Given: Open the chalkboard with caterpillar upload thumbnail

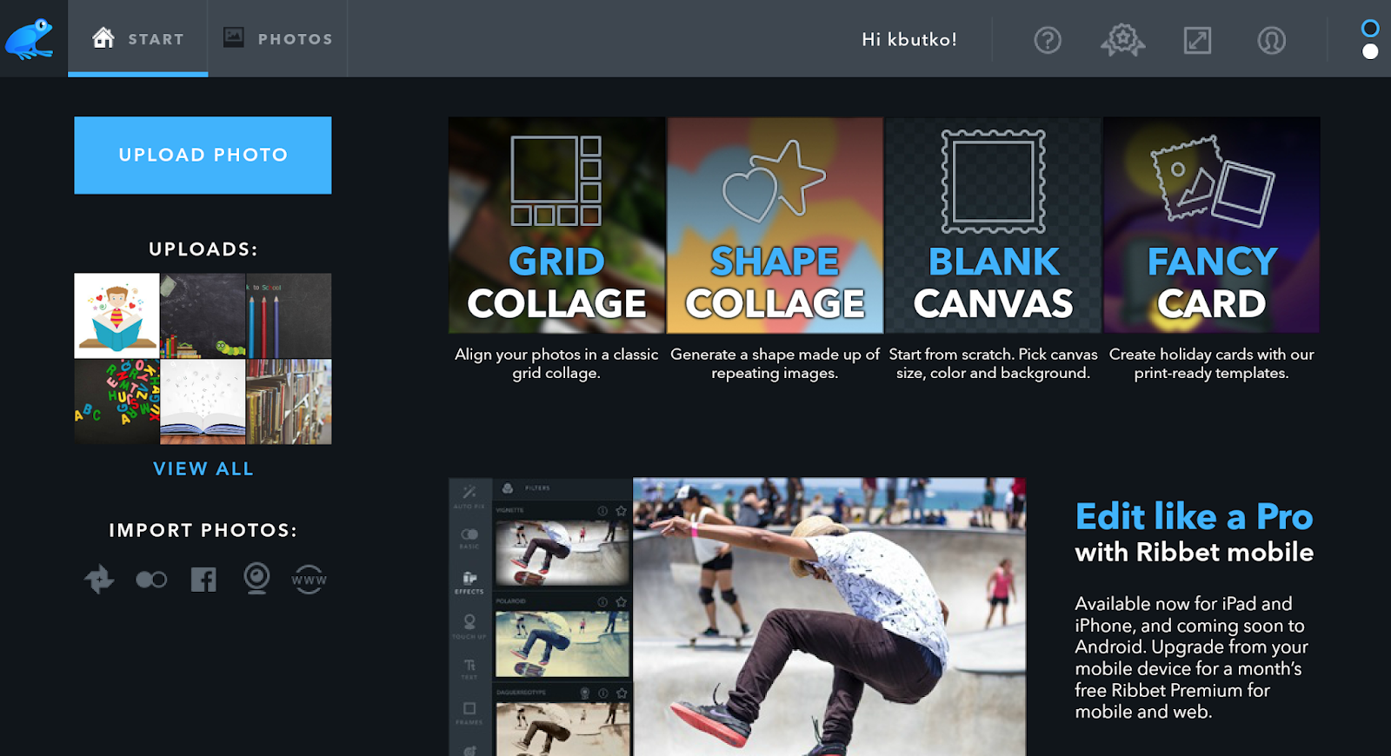Looking at the screenshot, I should [x=203, y=315].
